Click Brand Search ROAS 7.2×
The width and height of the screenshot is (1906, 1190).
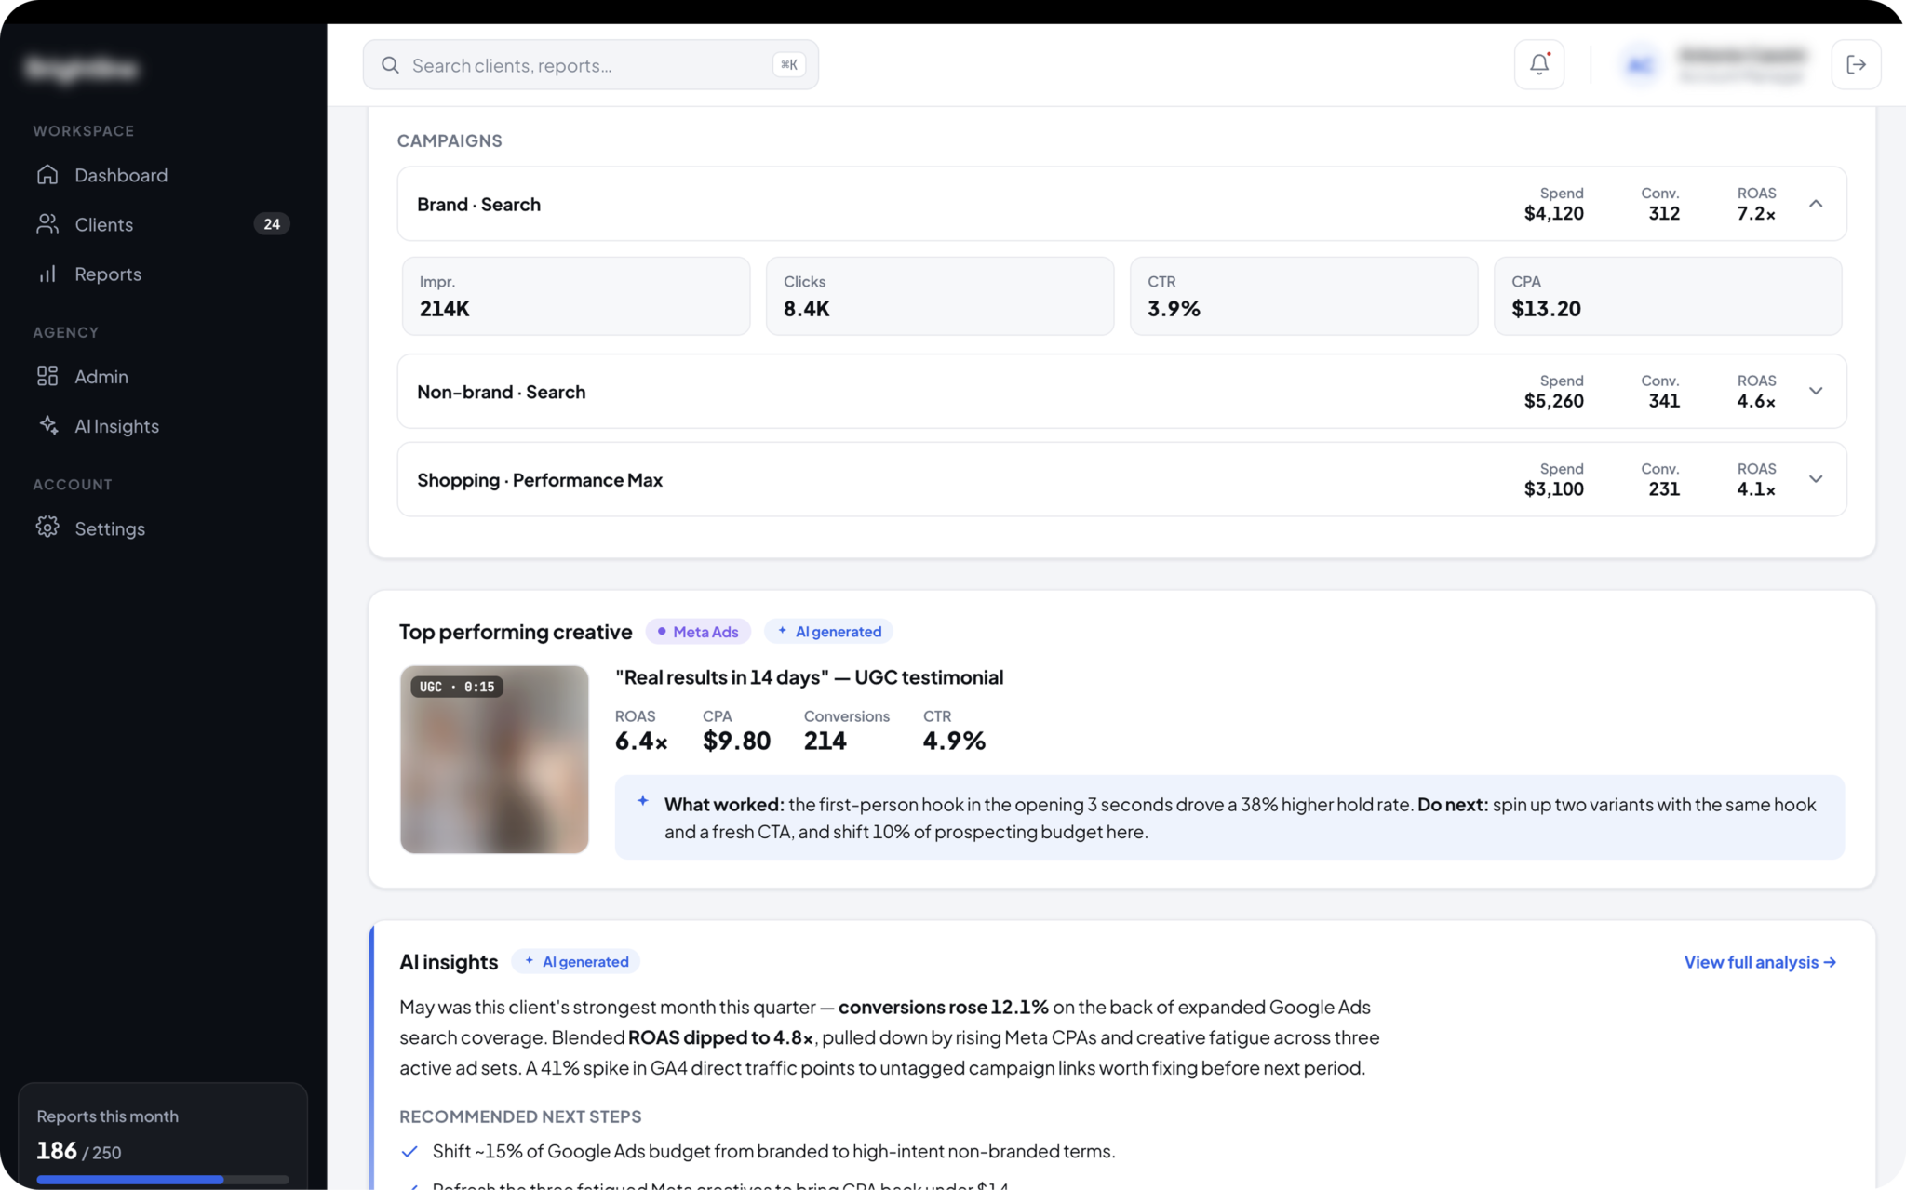pyautogui.click(x=1756, y=214)
